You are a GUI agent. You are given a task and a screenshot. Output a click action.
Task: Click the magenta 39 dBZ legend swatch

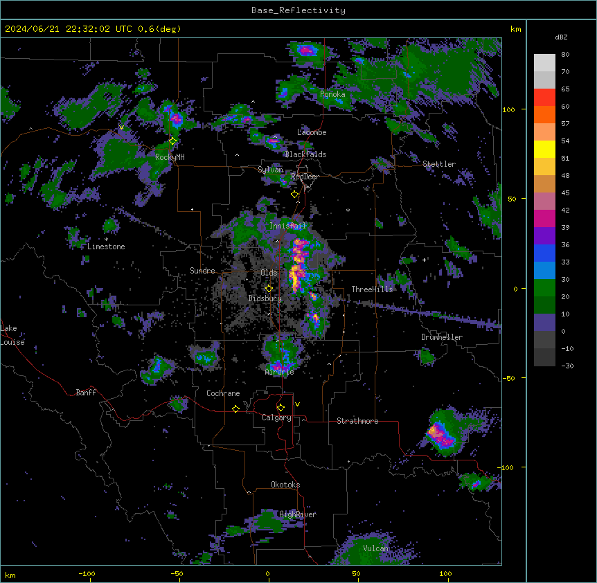pos(544,218)
